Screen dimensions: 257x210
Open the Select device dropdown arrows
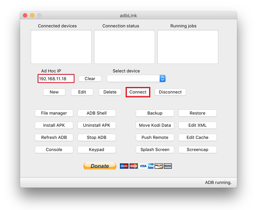[x=162, y=78]
